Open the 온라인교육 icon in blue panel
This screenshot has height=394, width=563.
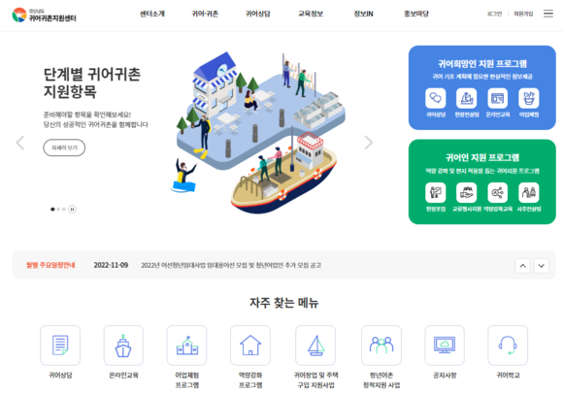click(498, 98)
